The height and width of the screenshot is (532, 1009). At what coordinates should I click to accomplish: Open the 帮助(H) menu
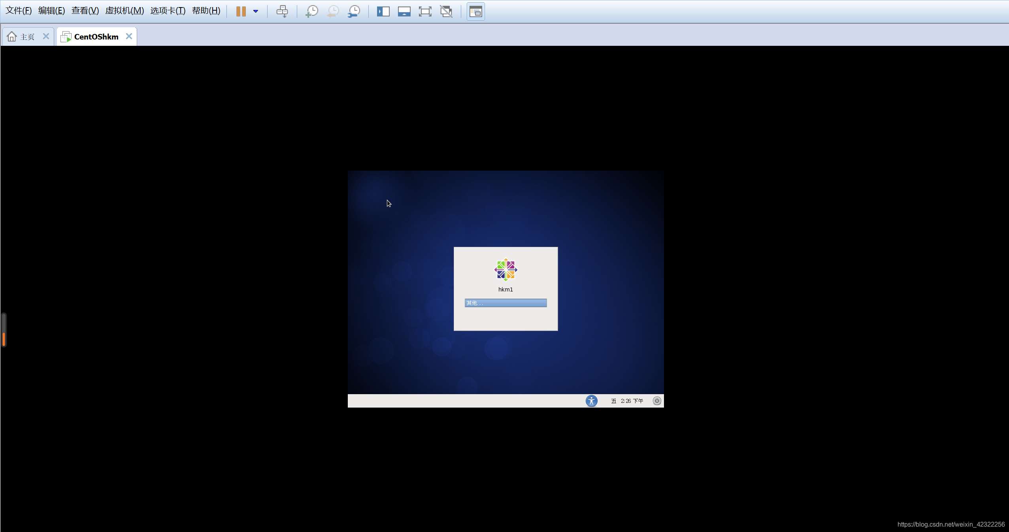206,11
